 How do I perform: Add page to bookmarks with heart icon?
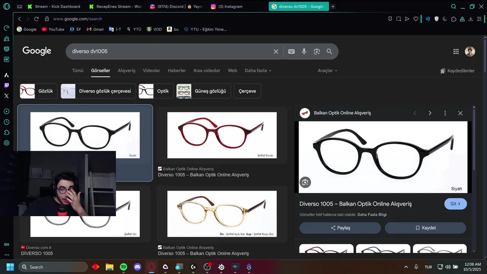(416, 19)
